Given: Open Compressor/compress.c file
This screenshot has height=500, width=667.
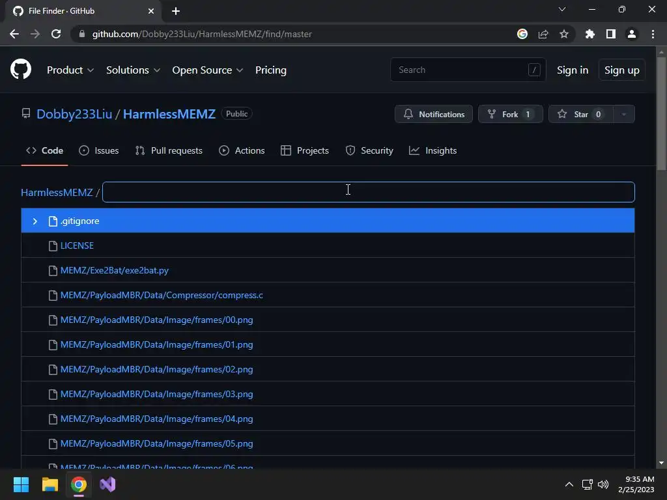Looking at the screenshot, I should tap(162, 295).
